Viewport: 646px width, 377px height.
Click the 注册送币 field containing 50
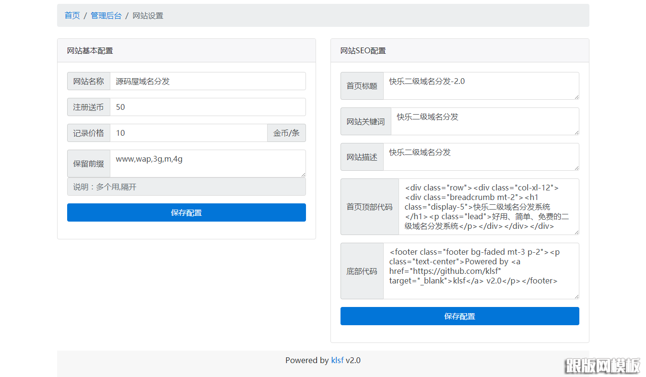coord(208,107)
